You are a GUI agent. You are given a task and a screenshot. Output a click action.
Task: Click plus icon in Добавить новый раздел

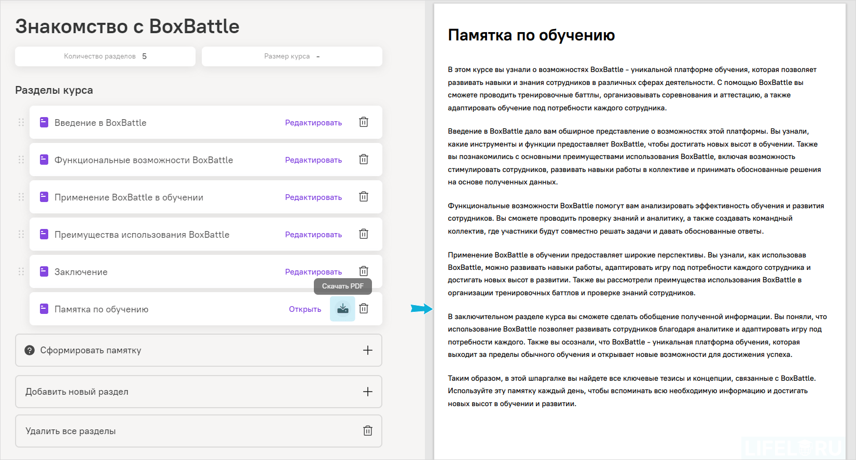tap(368, 392)
